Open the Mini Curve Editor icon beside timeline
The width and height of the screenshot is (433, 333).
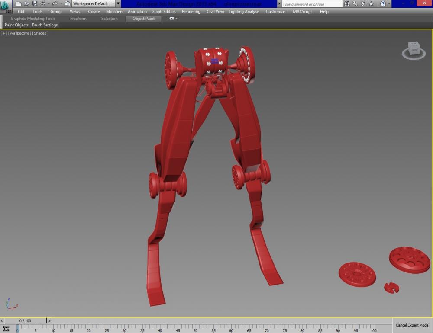point(6,328)
